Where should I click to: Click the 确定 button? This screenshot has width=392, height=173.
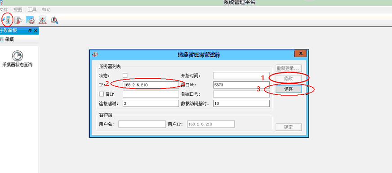coord(289,127)
